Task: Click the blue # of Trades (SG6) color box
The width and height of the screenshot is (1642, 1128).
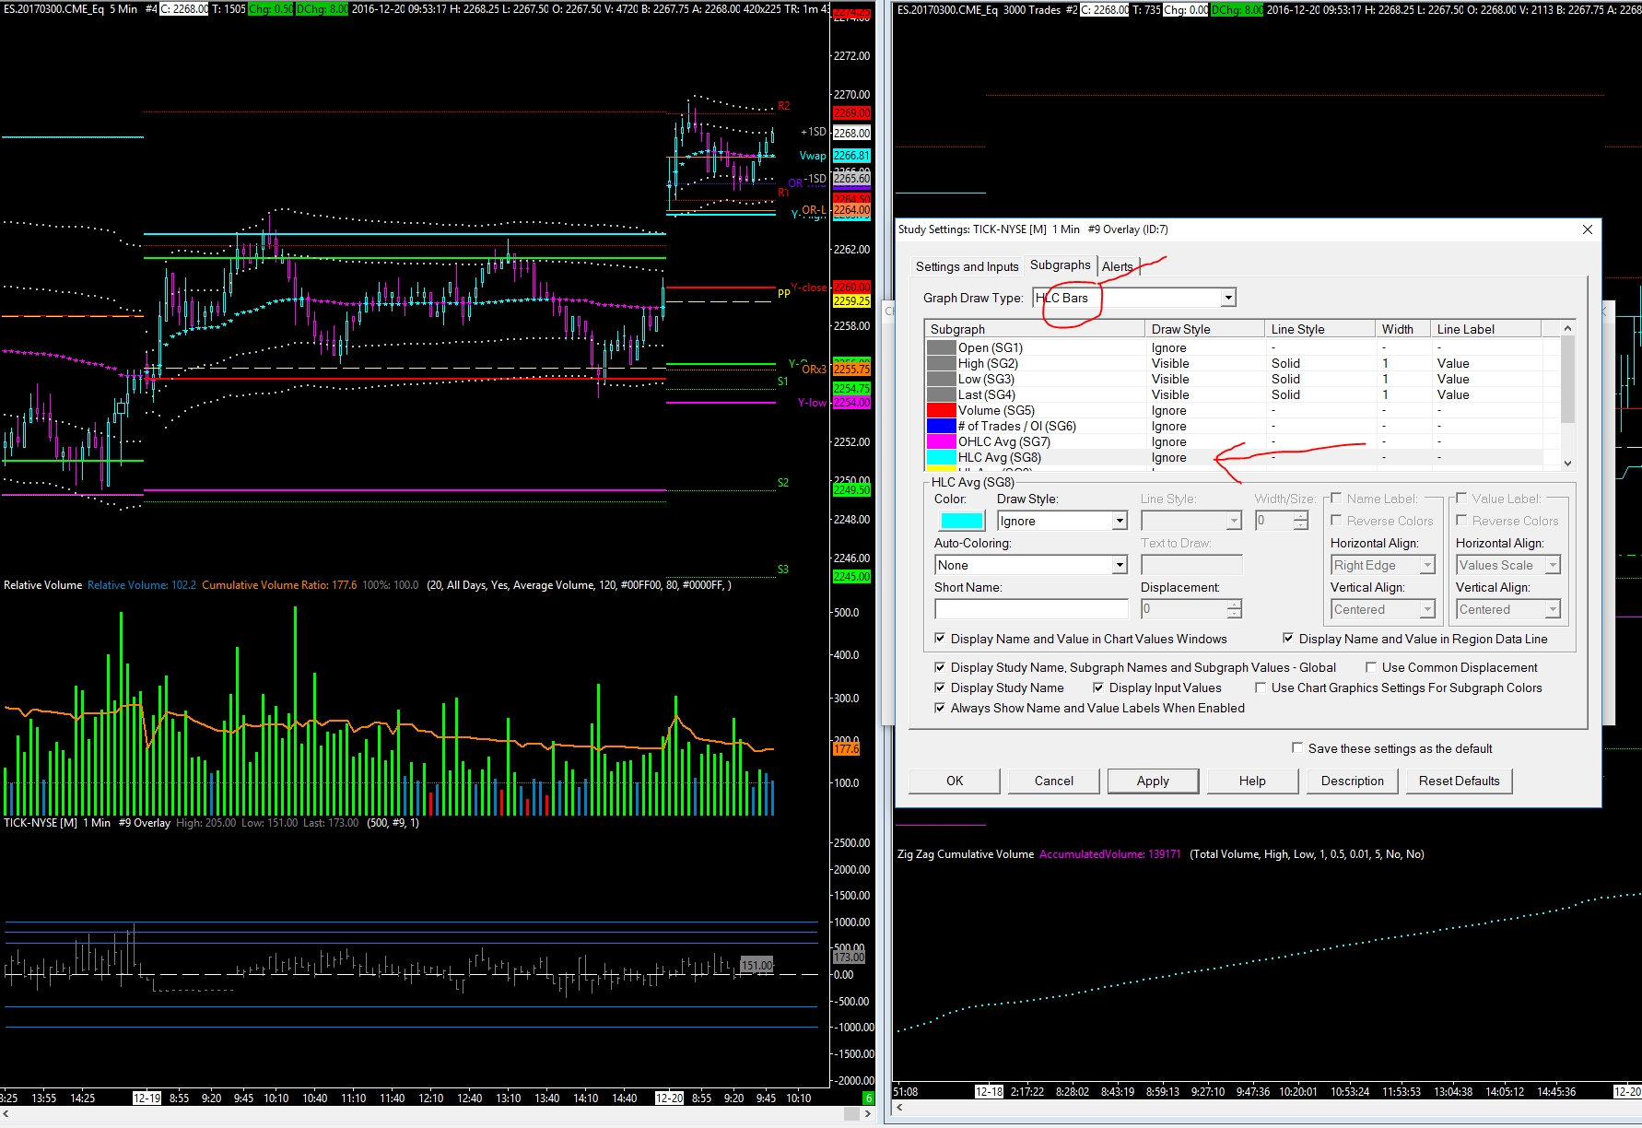Action: pyautogui.click(x=941, y=427)
